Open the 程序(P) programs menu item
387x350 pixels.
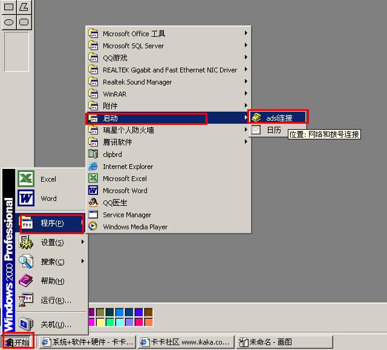tap(51, 223)
